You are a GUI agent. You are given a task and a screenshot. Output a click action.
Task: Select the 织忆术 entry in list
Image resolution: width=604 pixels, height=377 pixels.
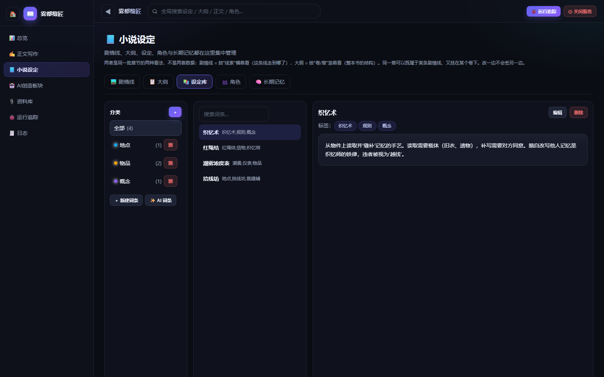(250, 132)
